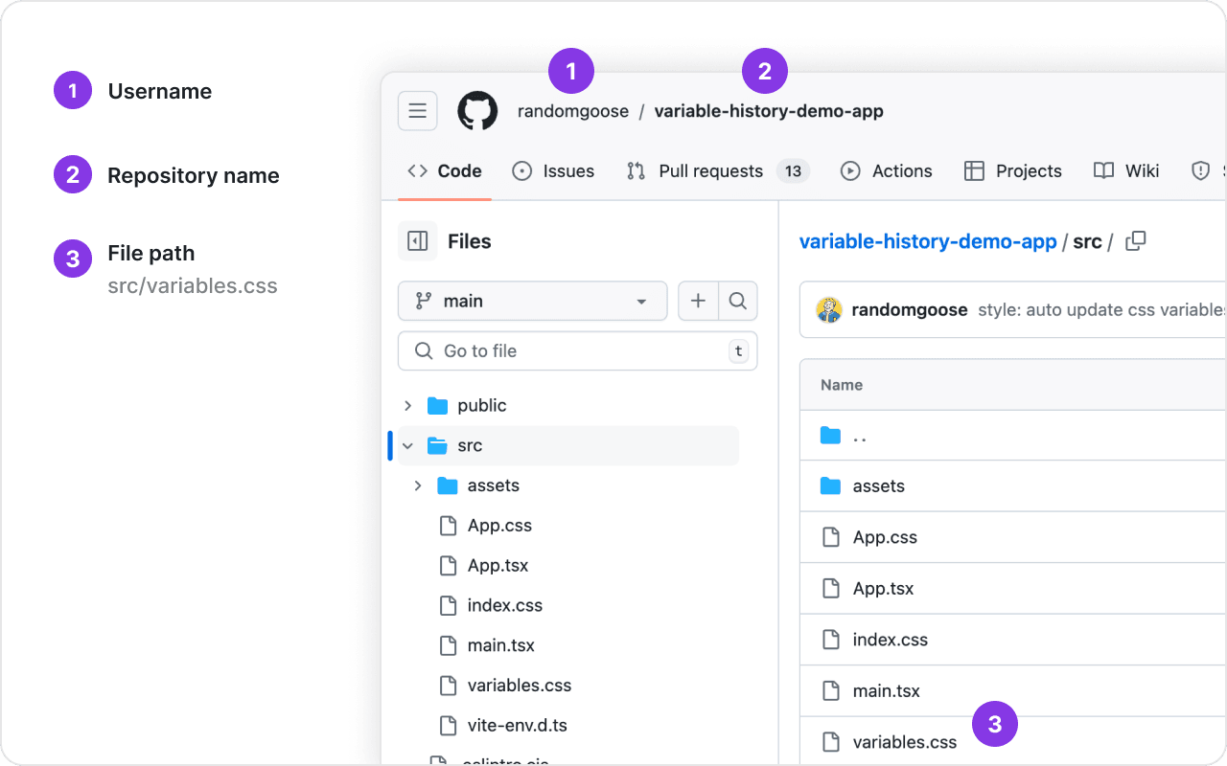Click the Name column header

(x=842, y=385)
